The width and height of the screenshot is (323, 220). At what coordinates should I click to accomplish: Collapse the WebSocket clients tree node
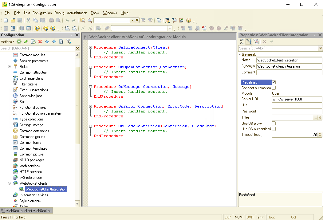(x=9, y=183)
